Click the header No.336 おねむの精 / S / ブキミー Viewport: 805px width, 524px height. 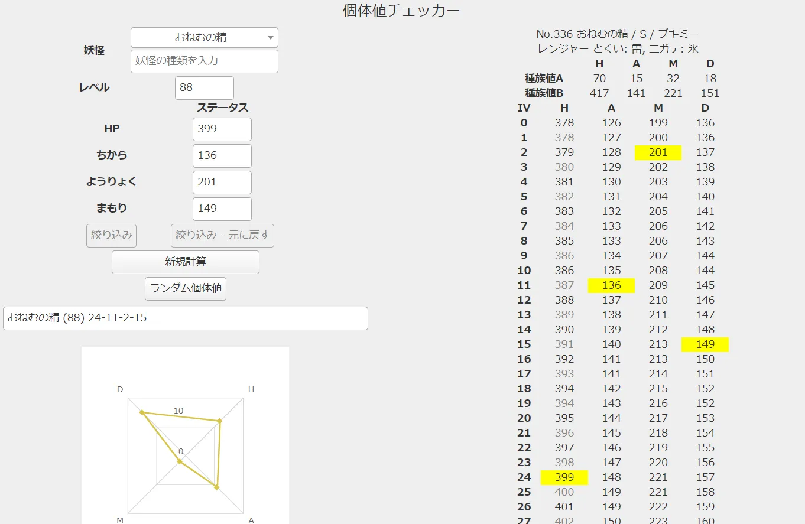coord(618,34)
